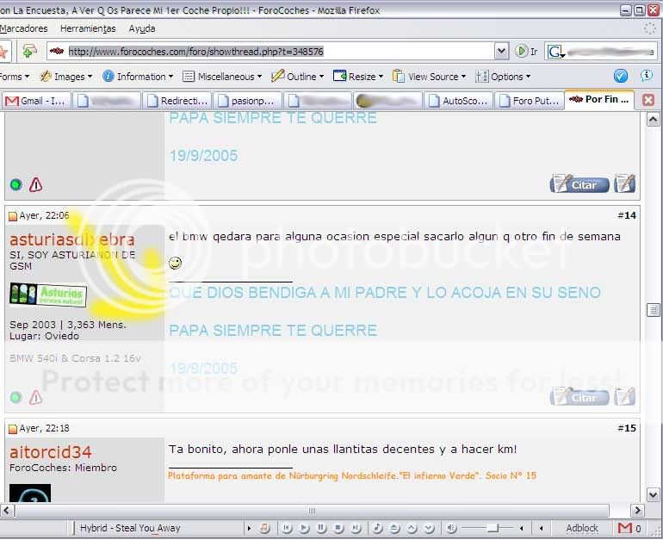Open the Information menu in developer toolbar
The width and height of the screenshot is (663, 540).
tap(138, 77)
